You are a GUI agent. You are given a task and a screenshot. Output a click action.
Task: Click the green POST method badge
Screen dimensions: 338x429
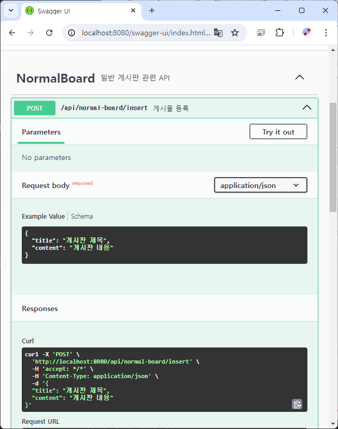tap(35, 108)
